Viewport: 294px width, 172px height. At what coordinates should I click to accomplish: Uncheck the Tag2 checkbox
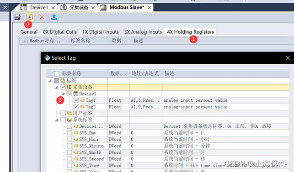click(76, 107)
